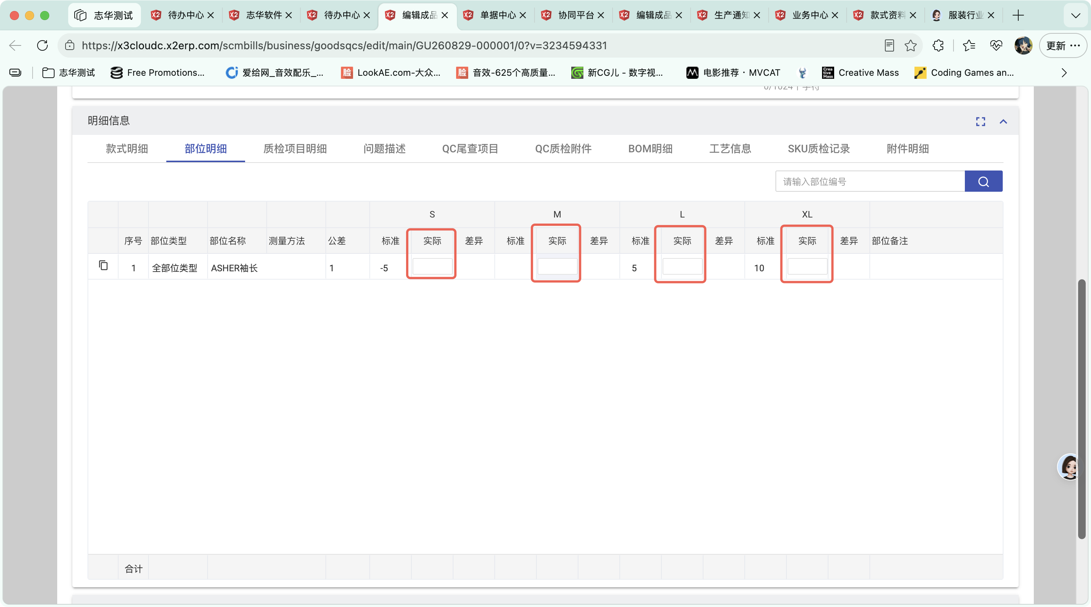
Task: Click the copy row icon in row 1
Action: pyautogui.click(x=103, y=266)
